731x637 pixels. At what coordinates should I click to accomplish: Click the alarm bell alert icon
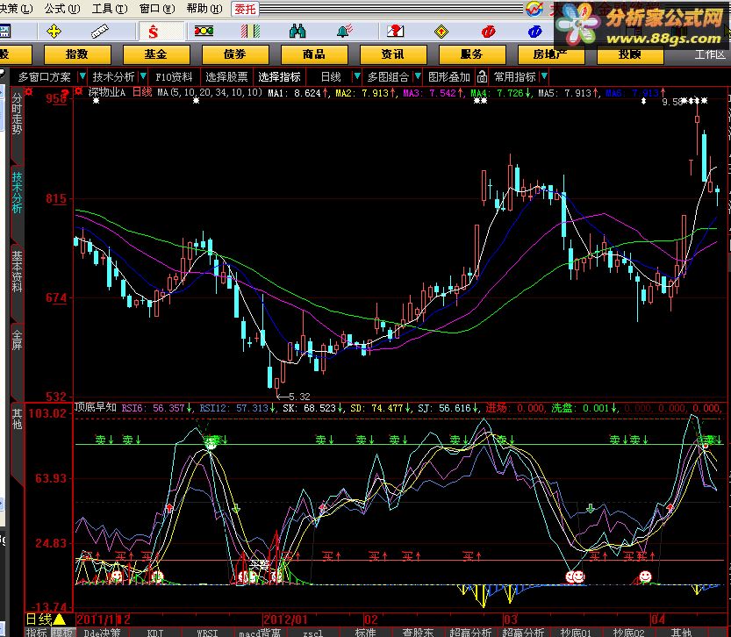click(345, 32)
